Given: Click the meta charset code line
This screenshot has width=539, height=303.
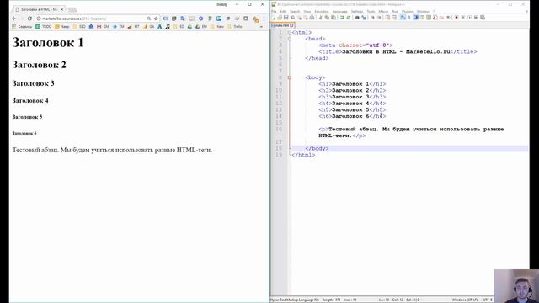Looking at the screenshot, I should coord(355,45).
